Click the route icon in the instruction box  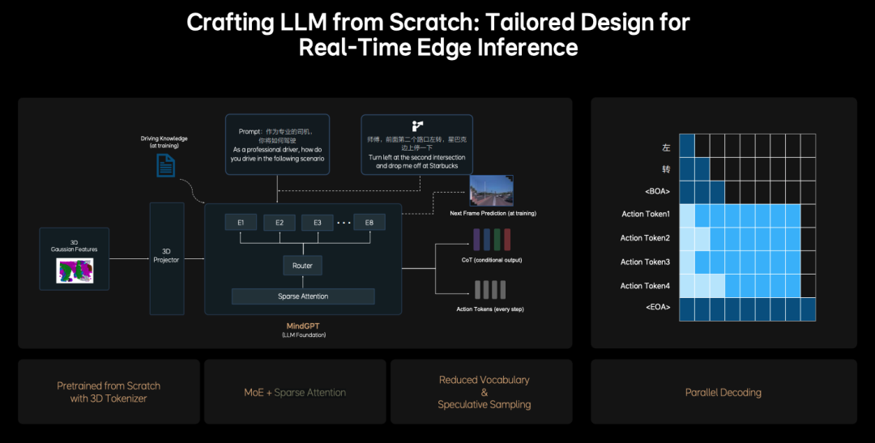[417, 126]
